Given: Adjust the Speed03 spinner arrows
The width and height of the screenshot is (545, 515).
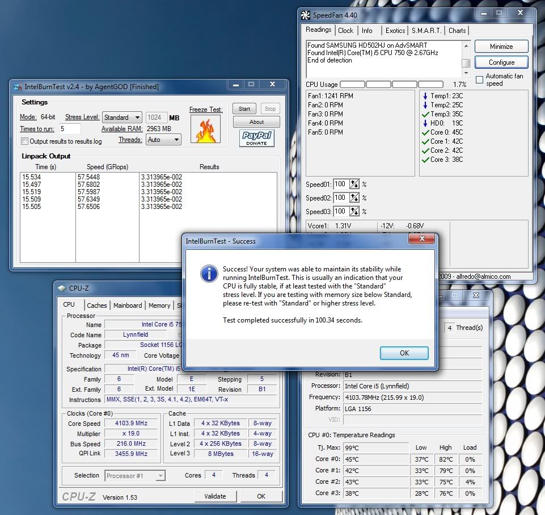Looking at the screenshot, I should coord(354,211).
